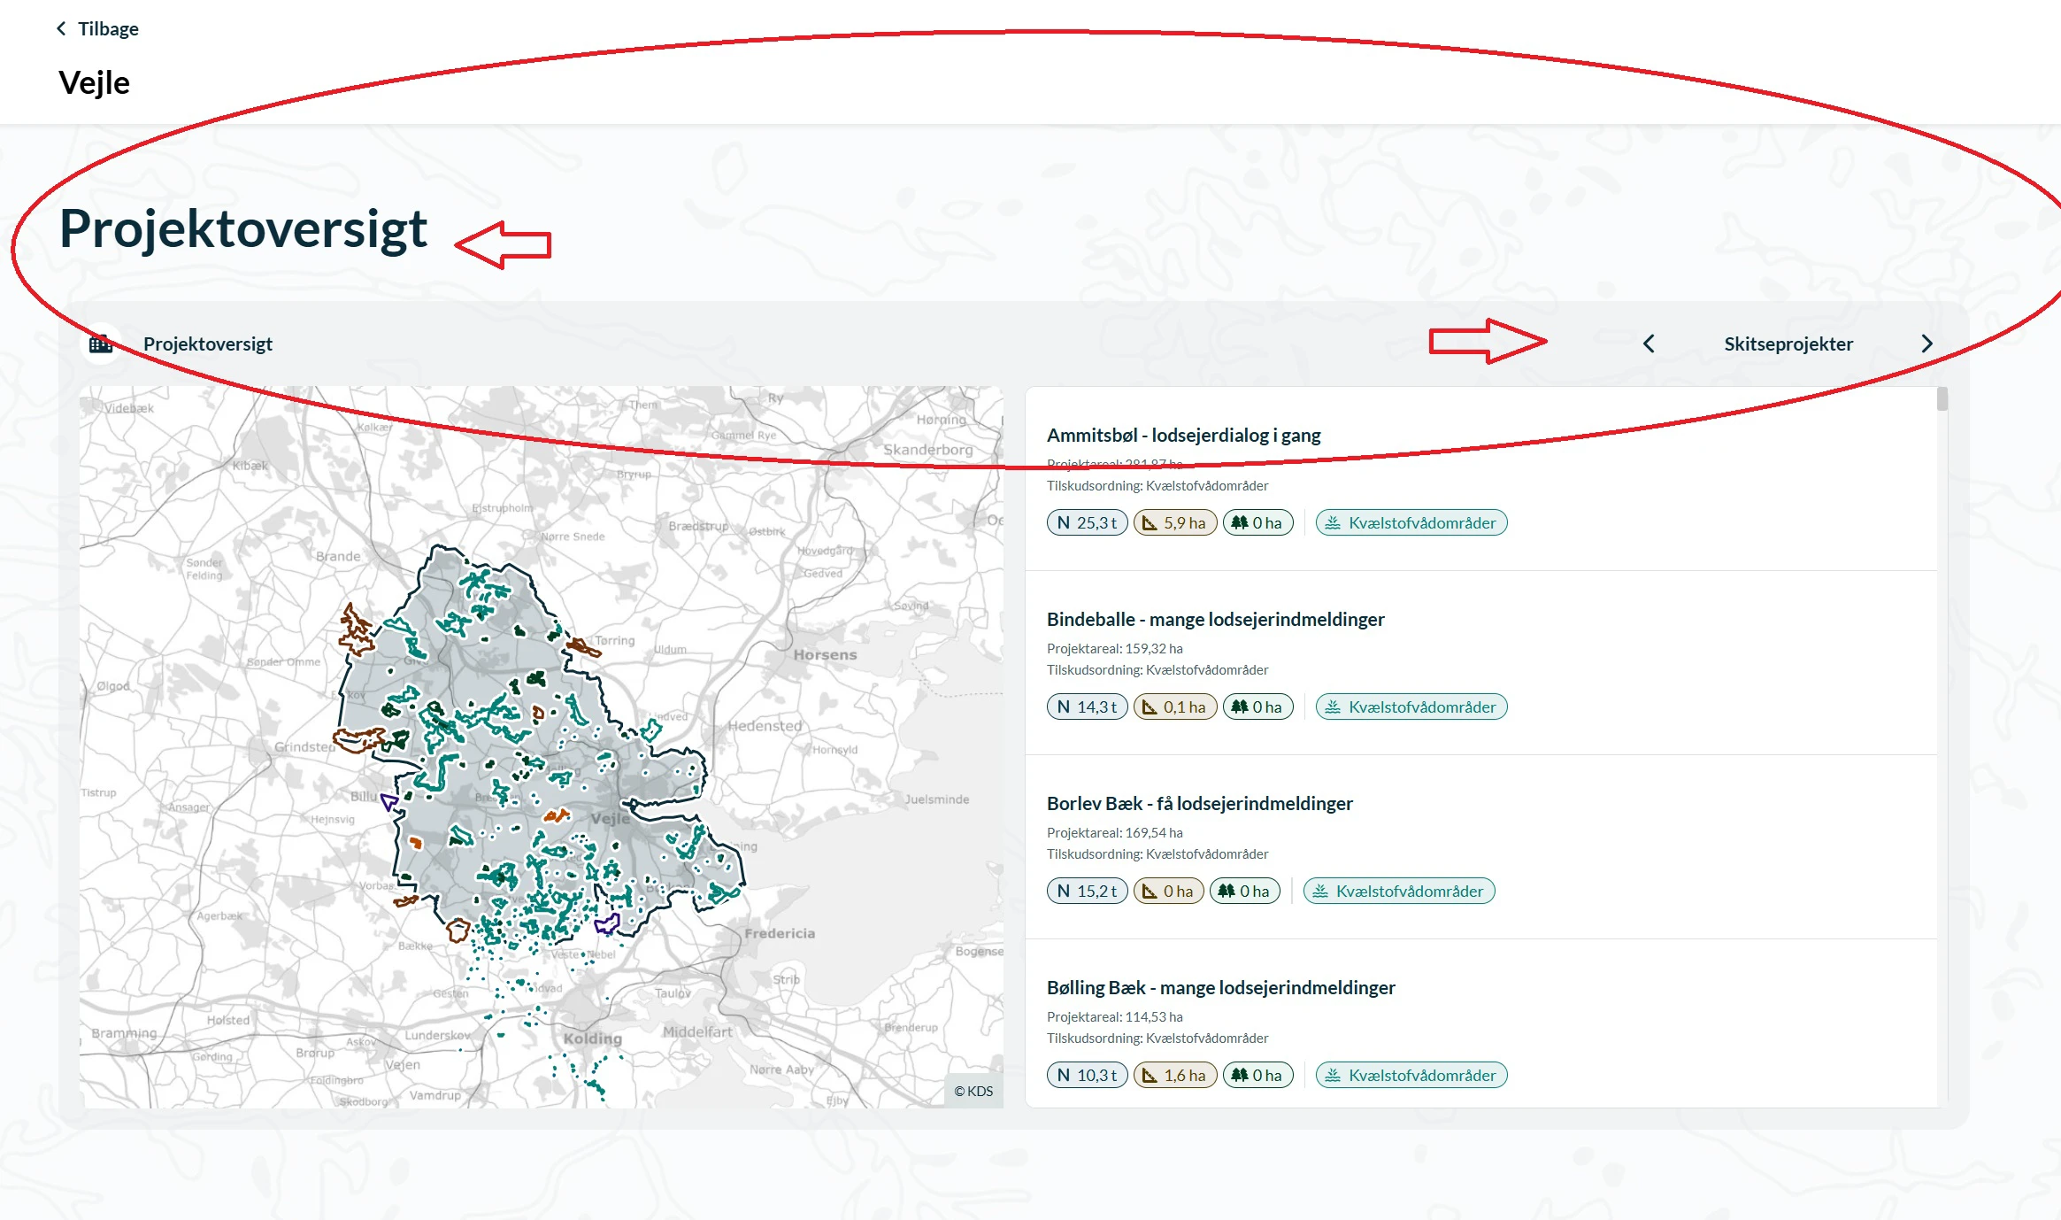
Task: Click the Tilbage back link
Action: tap(107, 28)
